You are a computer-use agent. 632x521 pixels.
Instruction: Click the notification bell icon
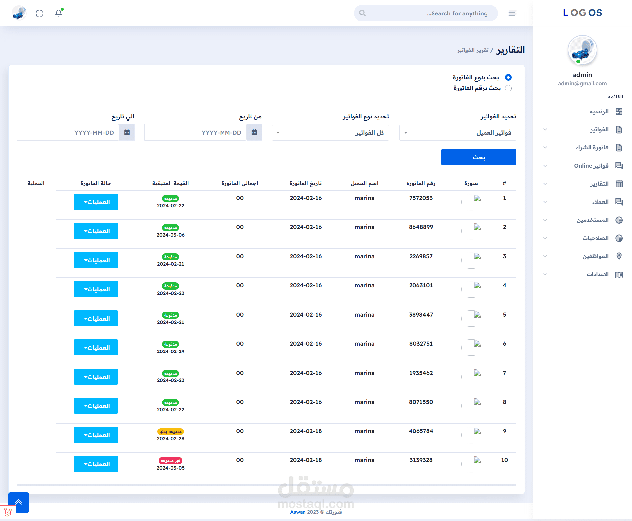(x=59, y=13)
